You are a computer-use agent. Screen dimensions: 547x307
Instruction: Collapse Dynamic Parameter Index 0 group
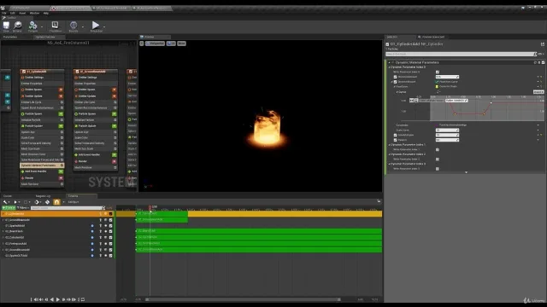(x=390, y=67)
